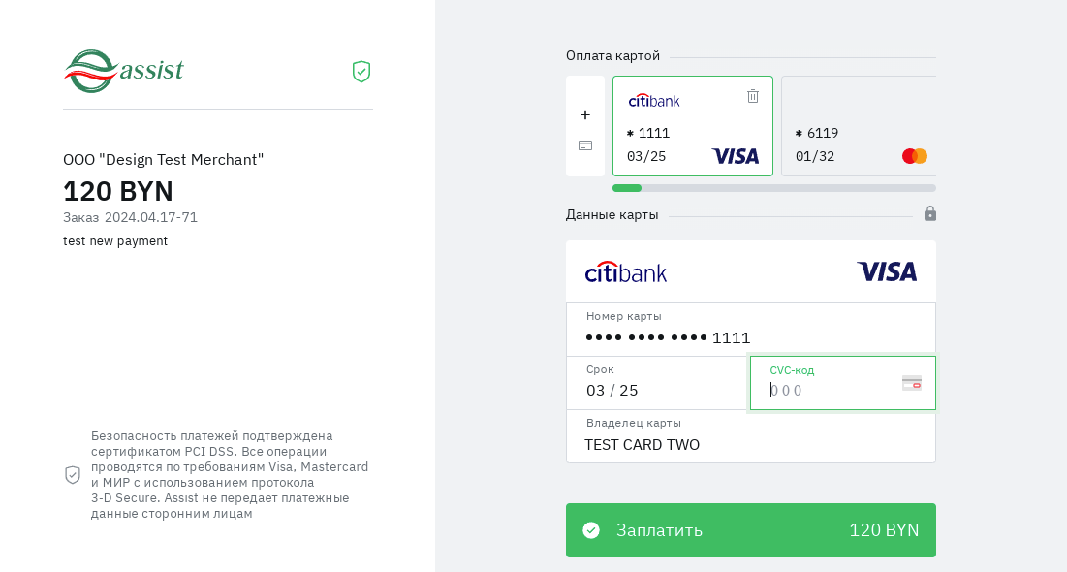Click the PCI DSS shield icon

coord(73,475)
